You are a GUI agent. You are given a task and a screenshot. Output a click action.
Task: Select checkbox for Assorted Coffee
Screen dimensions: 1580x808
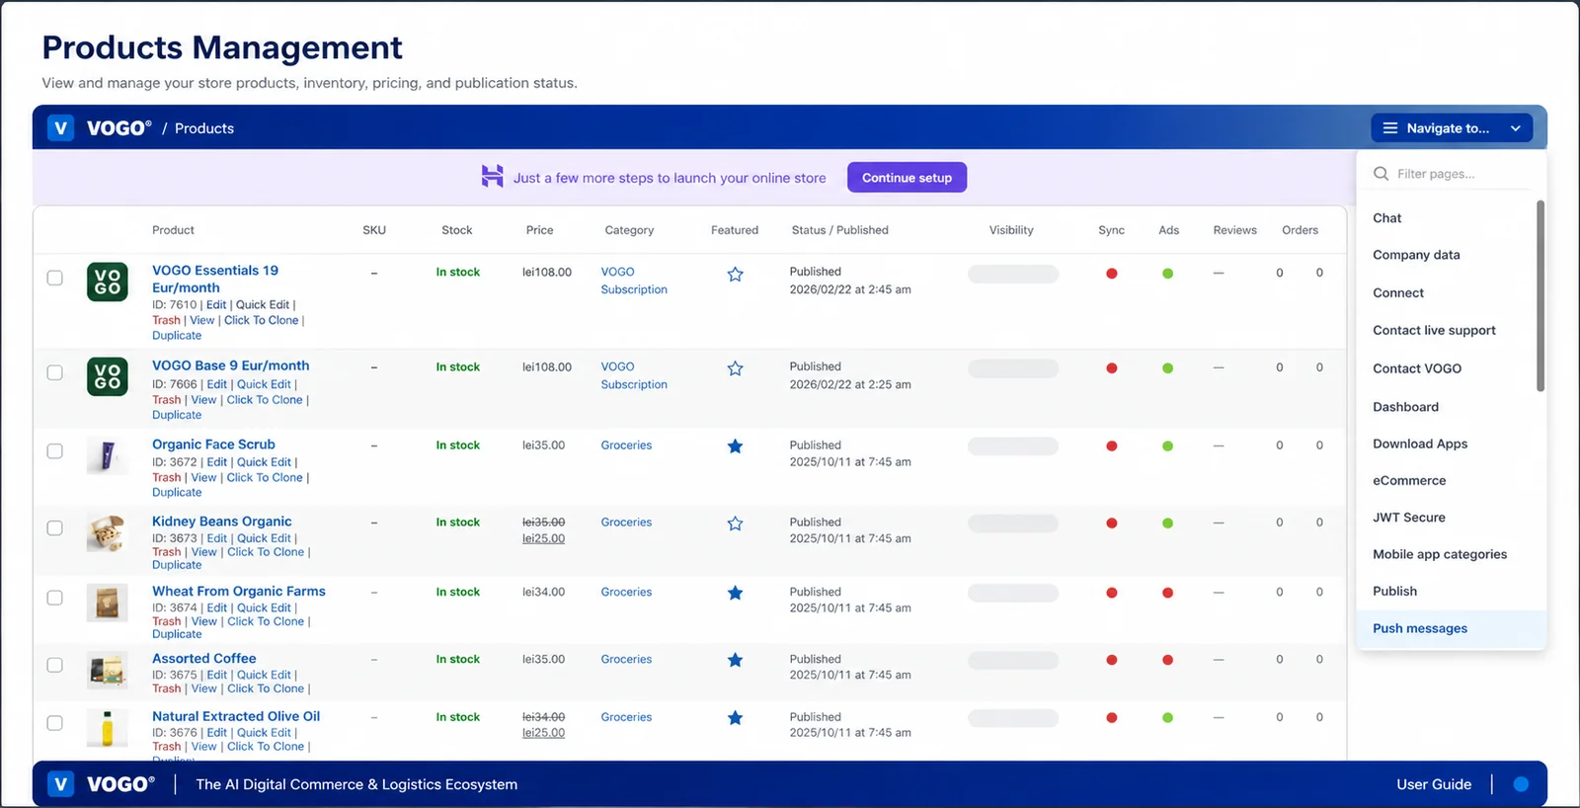point(55,665)
